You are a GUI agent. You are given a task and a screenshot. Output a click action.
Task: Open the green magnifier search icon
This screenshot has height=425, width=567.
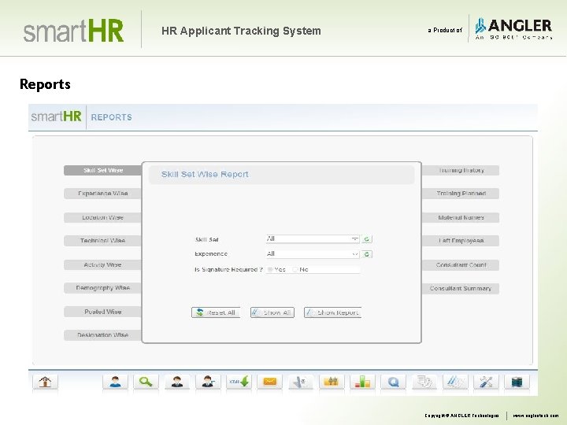(146, 382)
